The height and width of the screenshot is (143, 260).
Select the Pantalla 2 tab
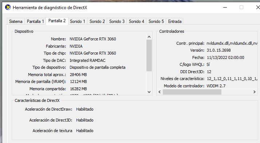click(x=57, y=21)
